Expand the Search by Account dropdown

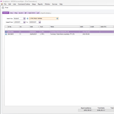[24, 18]
